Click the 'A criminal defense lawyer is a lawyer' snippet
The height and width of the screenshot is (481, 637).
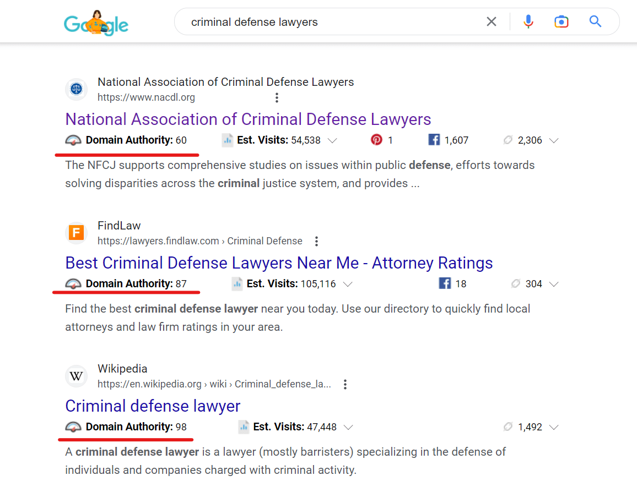click(x=285, y=461)
